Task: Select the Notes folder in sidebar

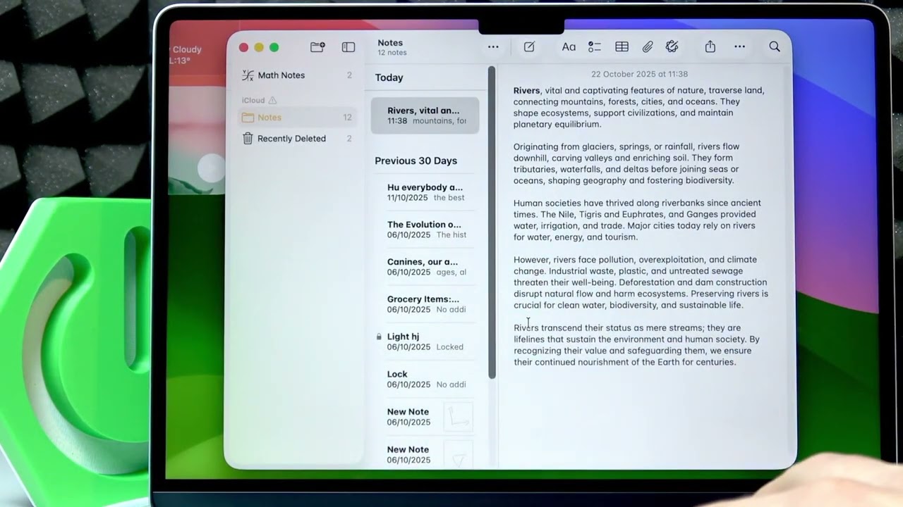Action: 297,118
